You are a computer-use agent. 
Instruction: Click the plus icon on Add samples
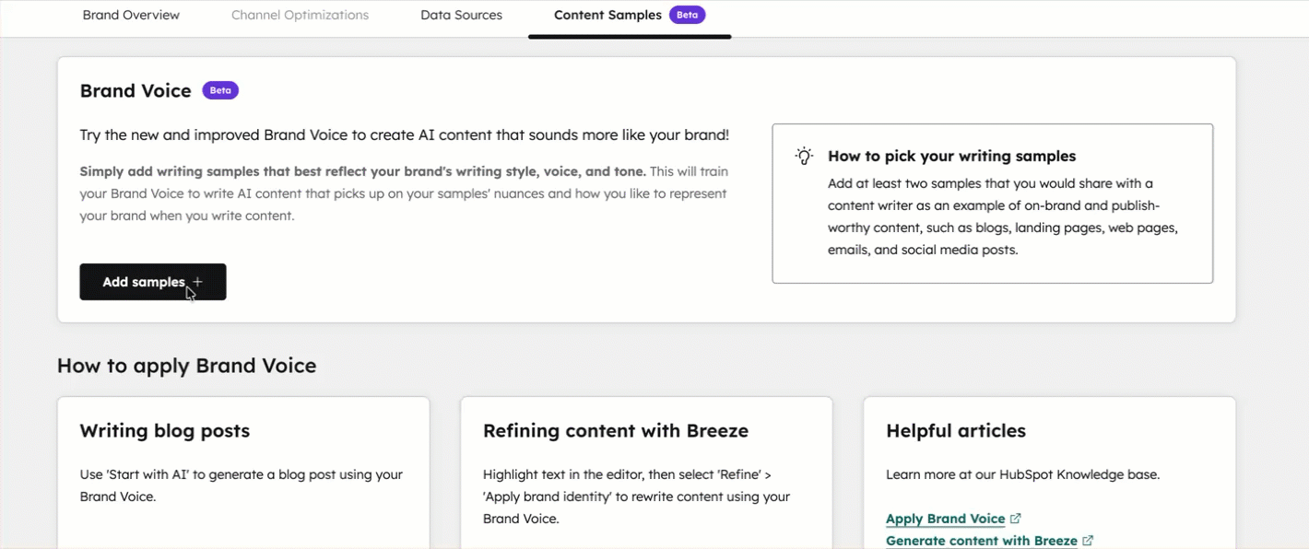click(x=197, y=281)
